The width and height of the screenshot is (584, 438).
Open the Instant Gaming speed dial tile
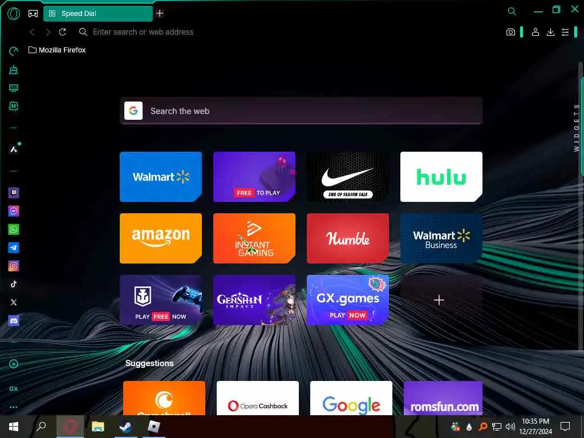(x=254, y=238)
